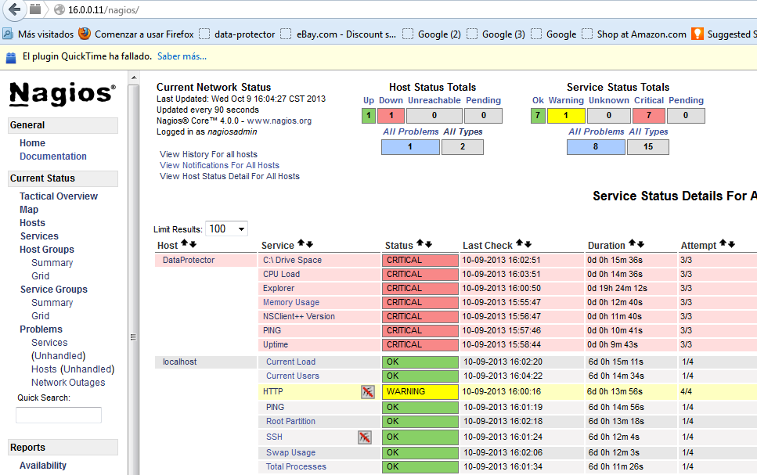Click 'Saber más...' link in plugin bar
This screenshot has height=475, width=757.
182,57
